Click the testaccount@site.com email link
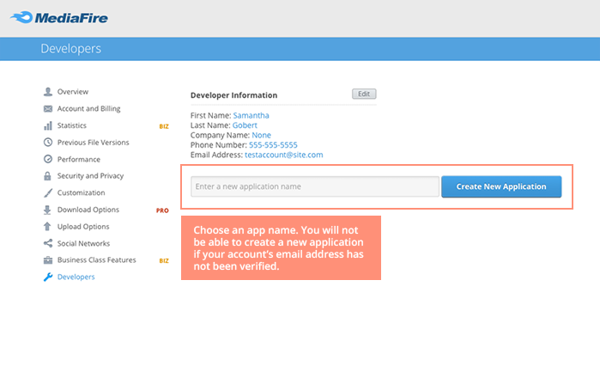Screen dimensions: 600x390 (x=283, y=155)
